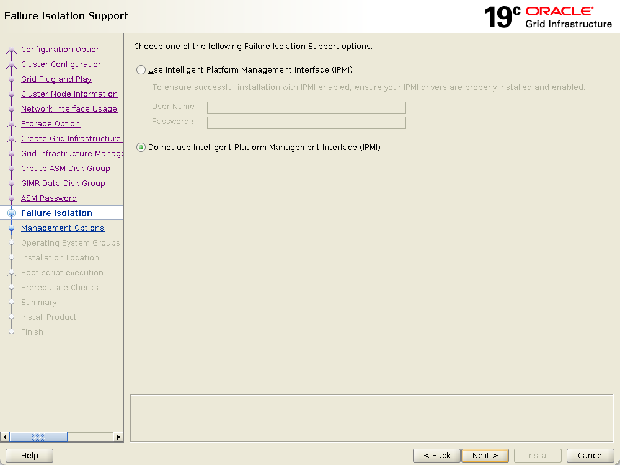Click the Configuration Option step node icon
The width and height of the screenshot is (620, 465).
pyautogui.click(x=11, y=50)
